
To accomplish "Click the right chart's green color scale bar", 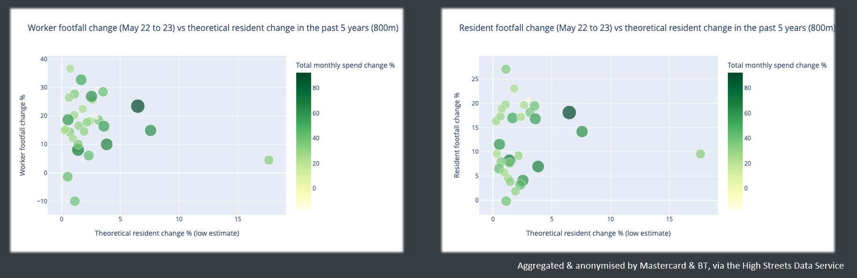I will (x=735, y=141).
